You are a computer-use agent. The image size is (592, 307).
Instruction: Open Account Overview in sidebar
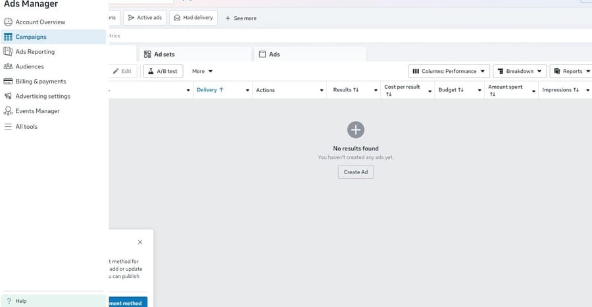[x=39, y=22]
